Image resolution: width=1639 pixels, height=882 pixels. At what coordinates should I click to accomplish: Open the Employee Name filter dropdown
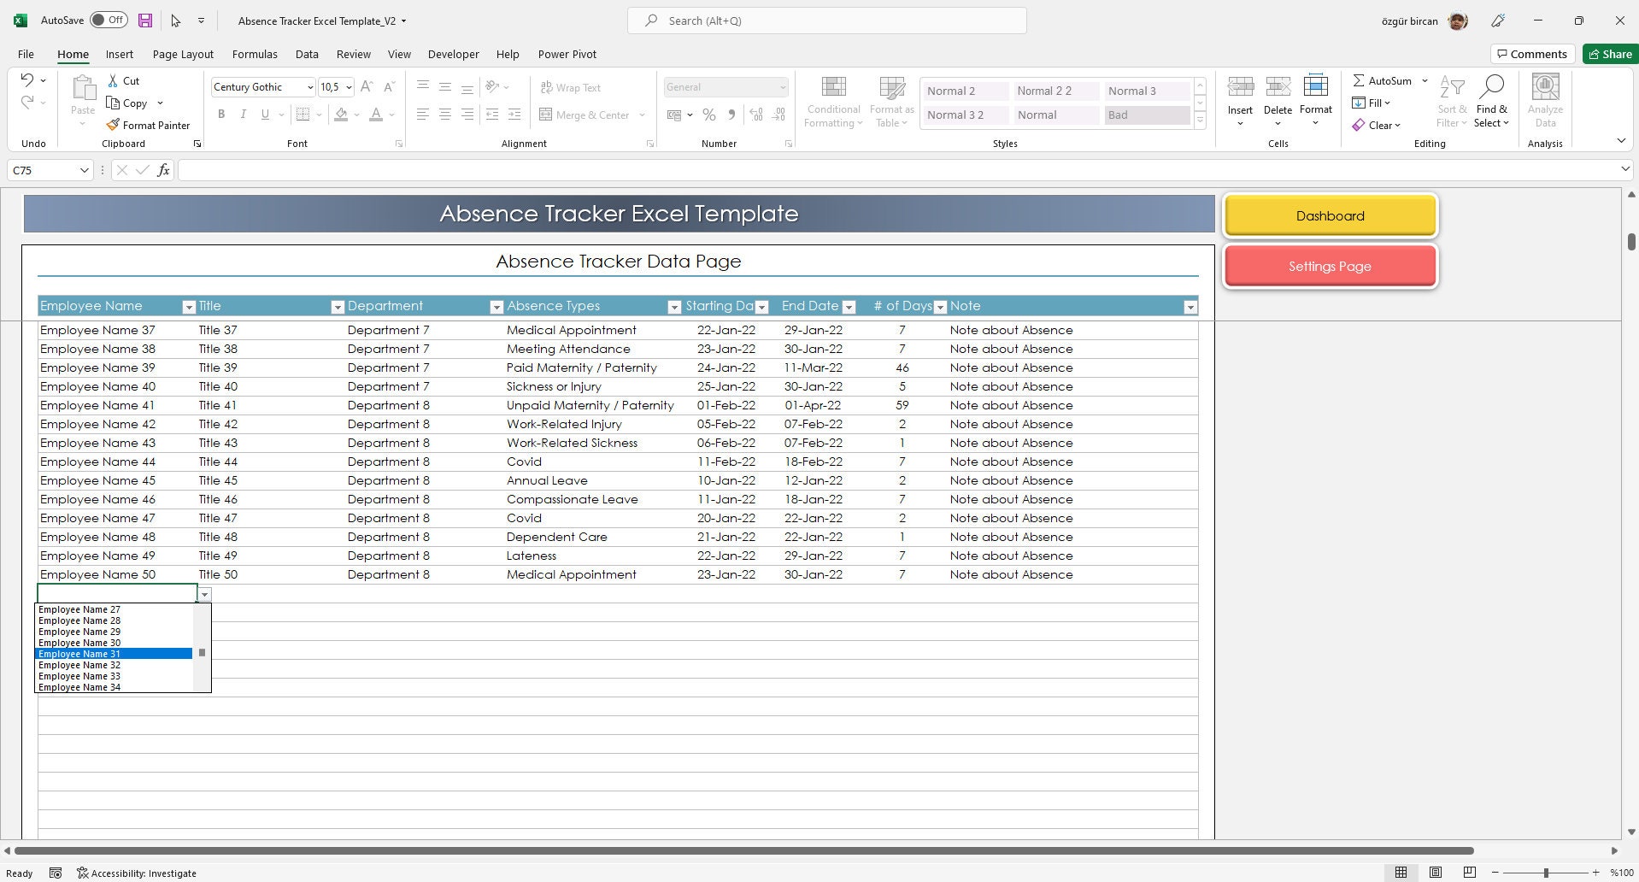coord(189,307)
